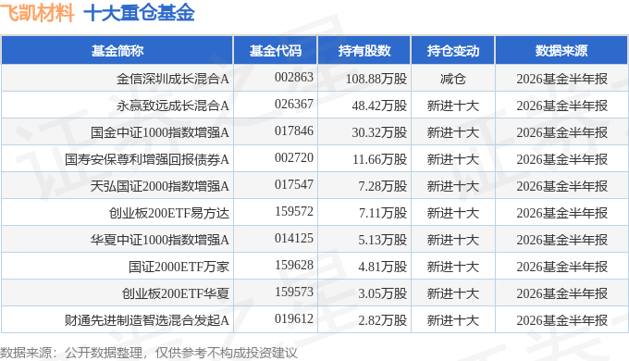The image size is (629, 361).
Task: Select 财通先进制造智选混合发起A fund name
Action: click(147, 320)
